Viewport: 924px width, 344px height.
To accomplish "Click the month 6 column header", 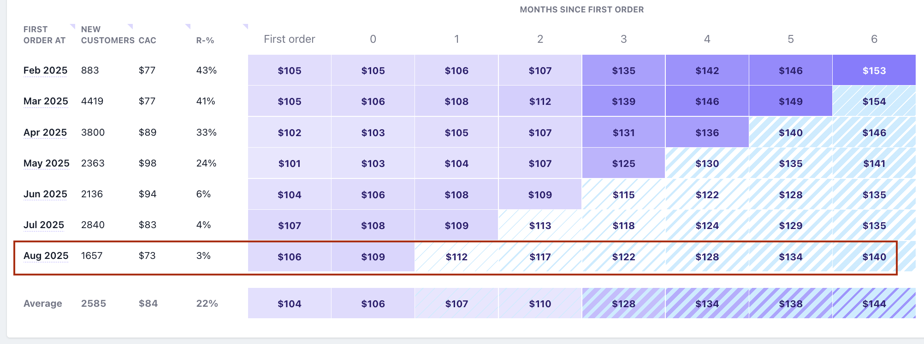I will pos(874,39).
